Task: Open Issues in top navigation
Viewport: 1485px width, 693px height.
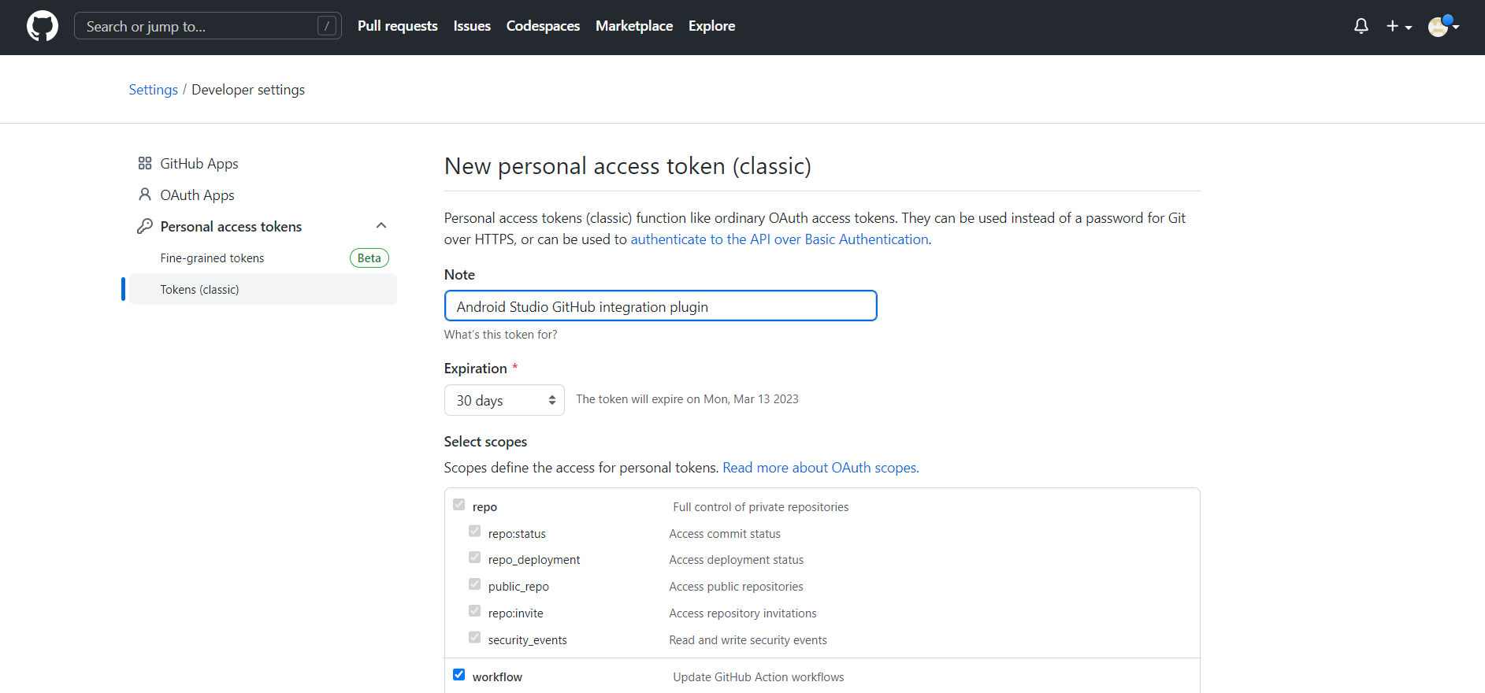Action: coord(472,26)
